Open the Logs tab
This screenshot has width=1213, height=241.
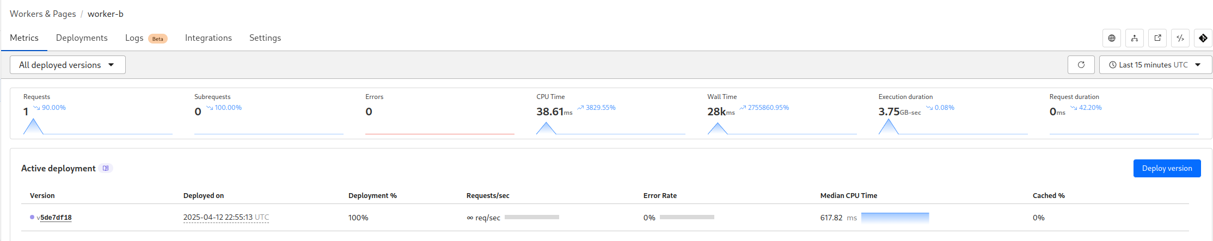134,38
